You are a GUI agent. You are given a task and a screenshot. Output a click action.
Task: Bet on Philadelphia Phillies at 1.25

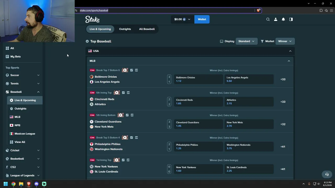[x=198, y=147]
